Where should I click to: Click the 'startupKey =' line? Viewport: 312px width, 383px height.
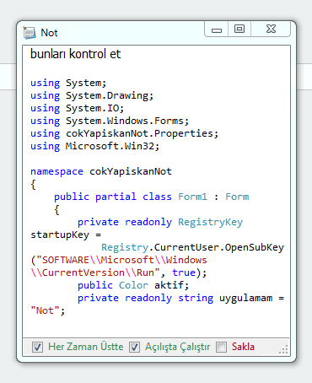pyautogui.click(x=66, y=235)
